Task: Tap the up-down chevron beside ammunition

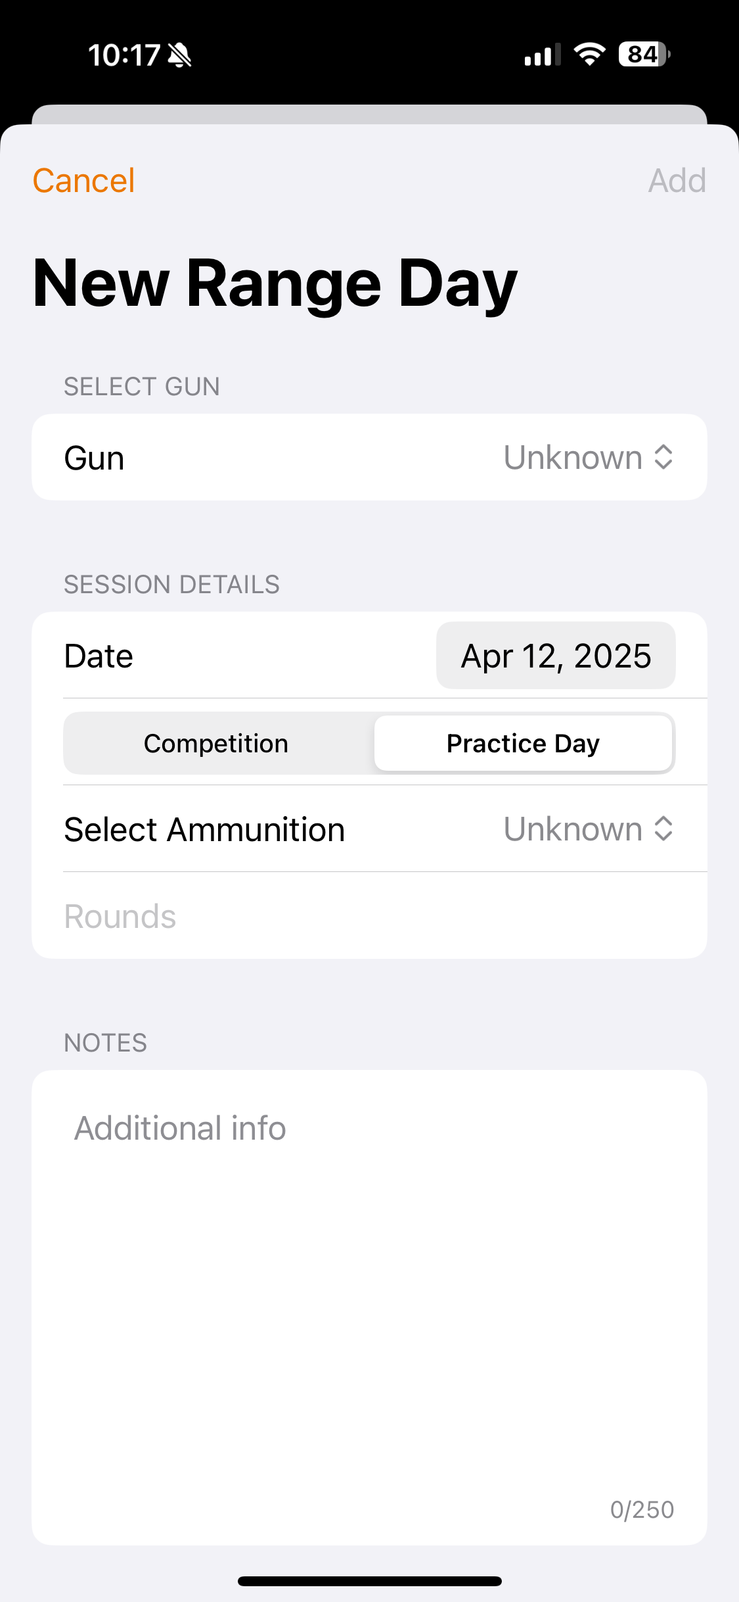Action: coord(663,829)
